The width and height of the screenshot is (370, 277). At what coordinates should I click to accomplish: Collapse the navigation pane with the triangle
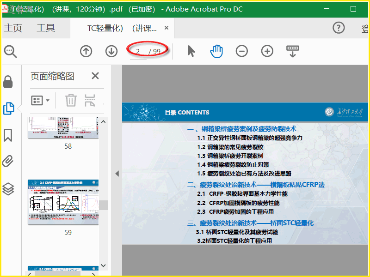coord(117,174)
